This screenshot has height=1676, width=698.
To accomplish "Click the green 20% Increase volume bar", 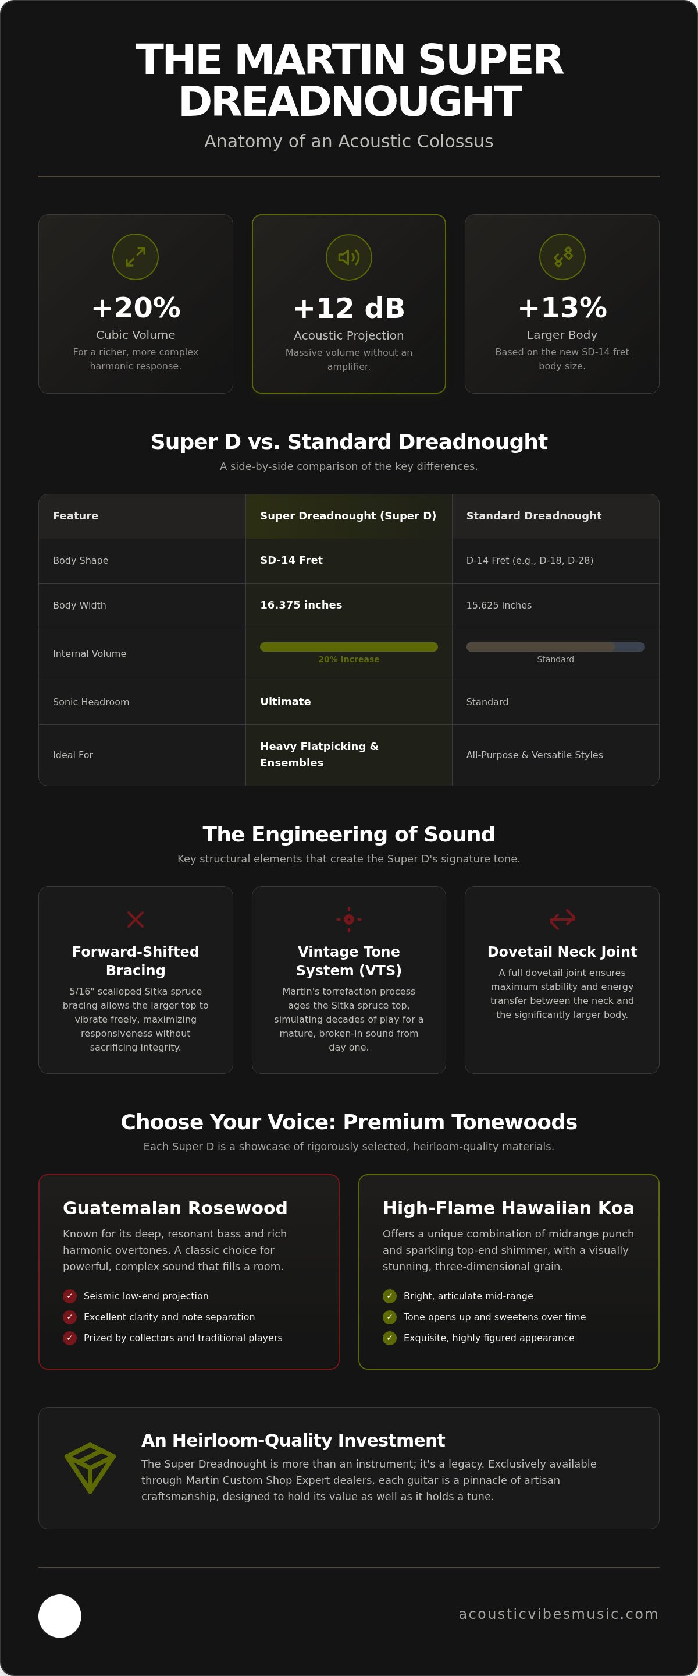I will coord(349,647).
